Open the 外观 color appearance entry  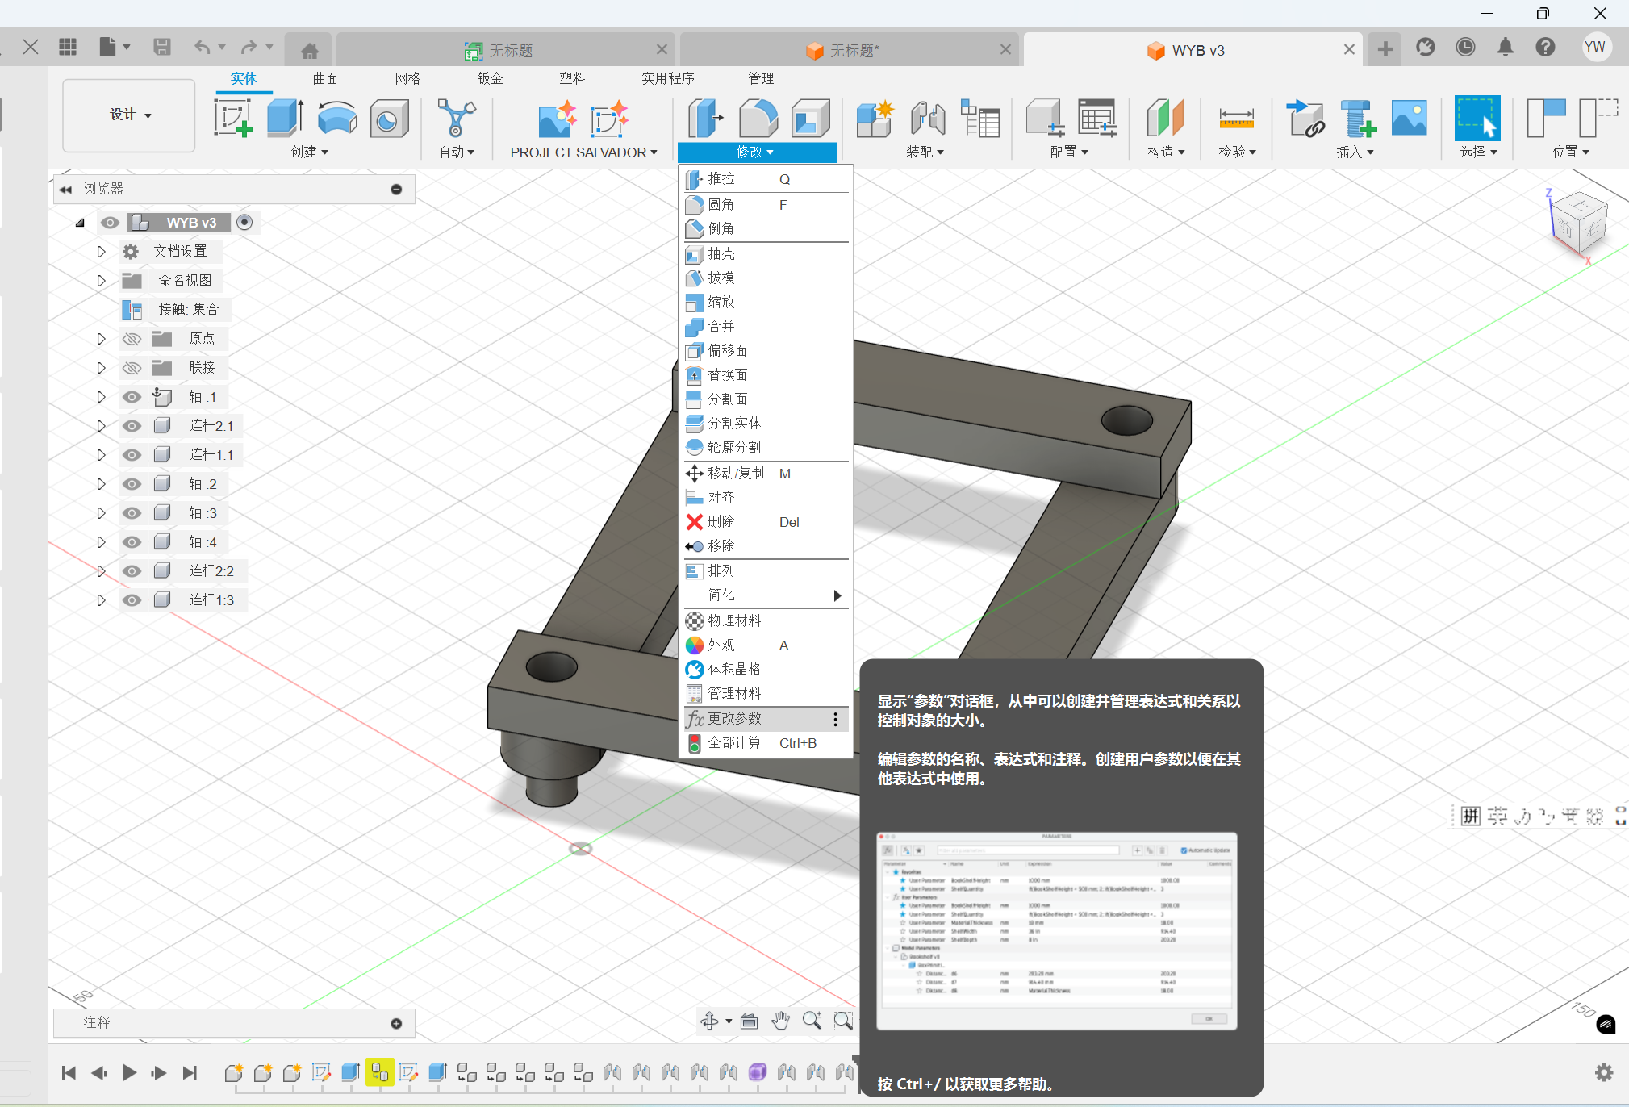766,645
